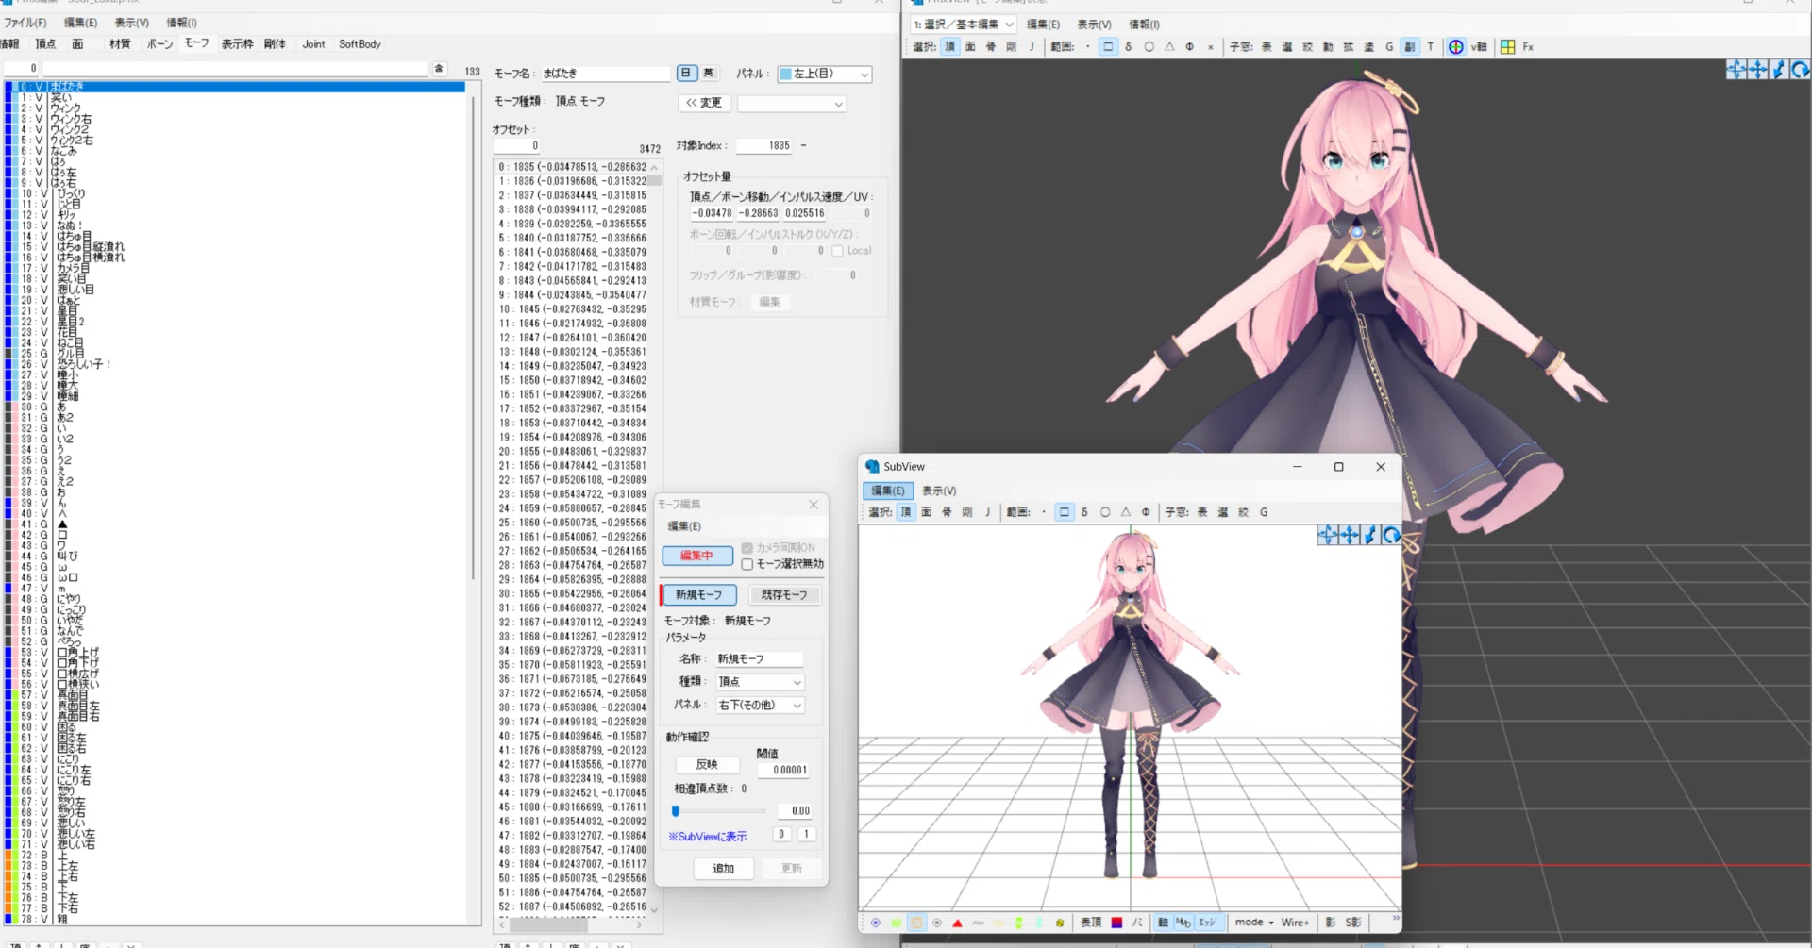The height and width of the screenshot is (948, 1812).
Task: Select the カメラ目 morph in the list
Action: [x=236, y=268]
